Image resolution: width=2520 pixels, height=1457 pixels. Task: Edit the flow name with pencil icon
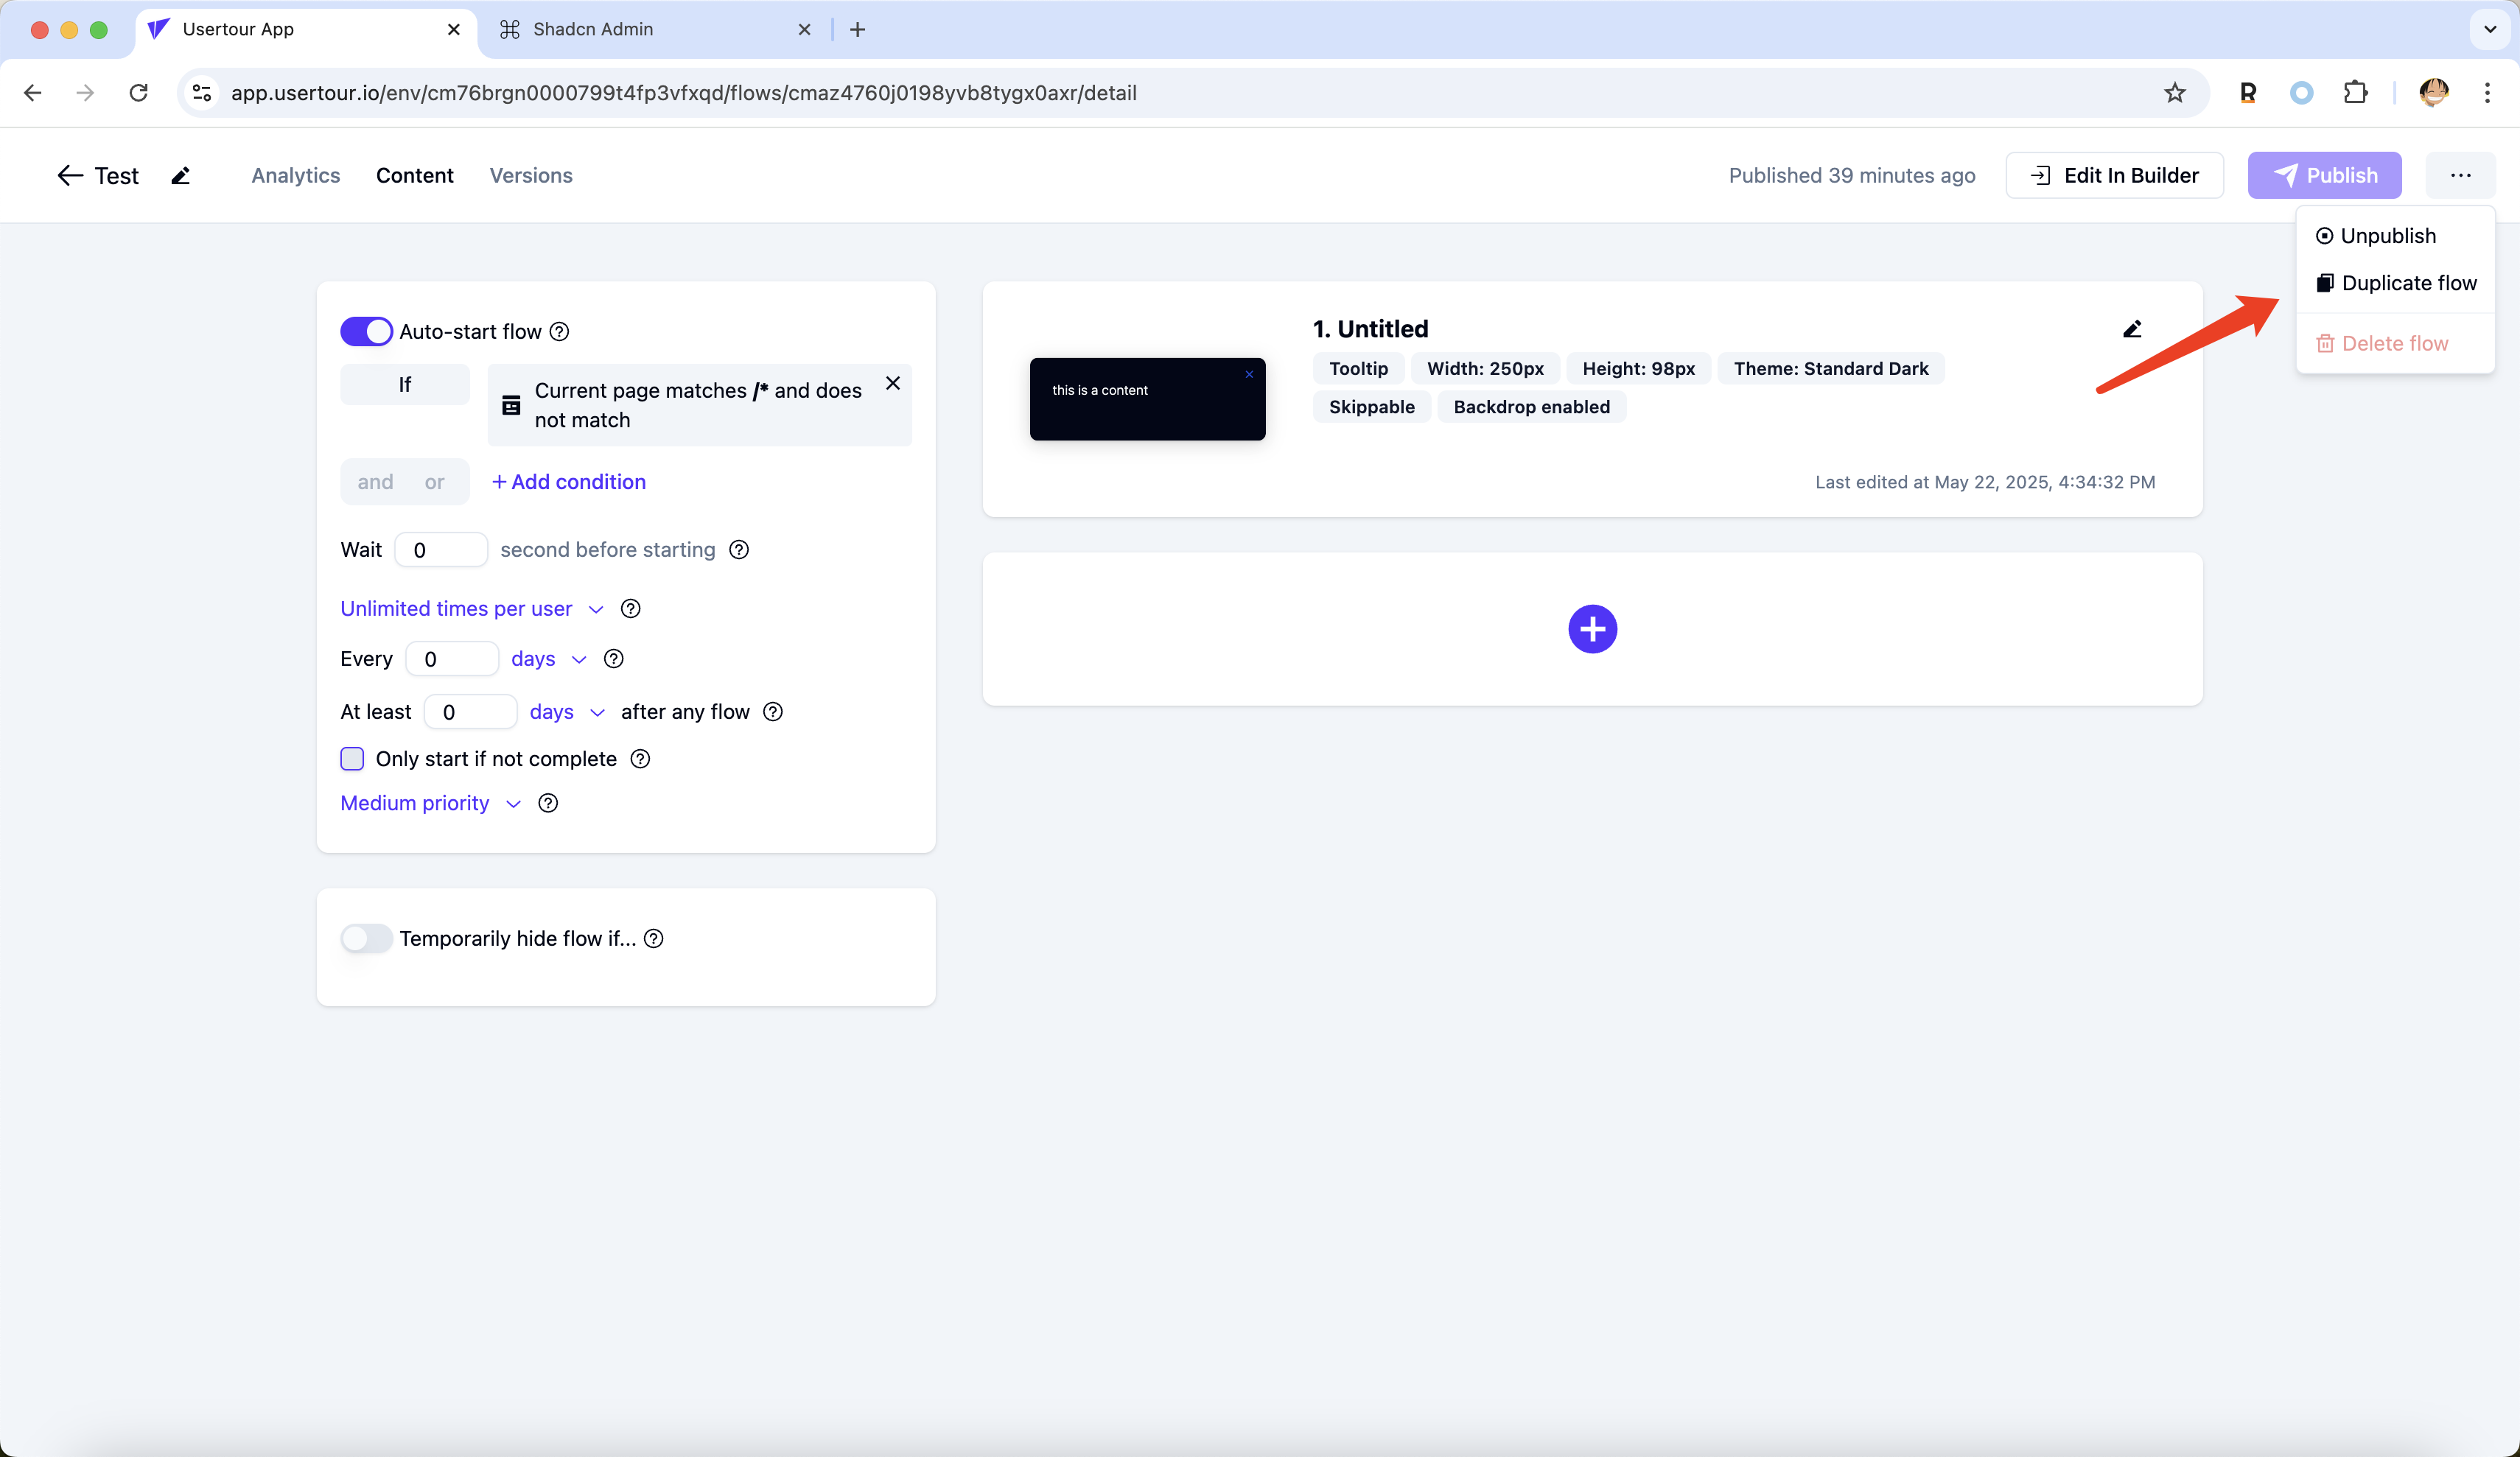180,176
